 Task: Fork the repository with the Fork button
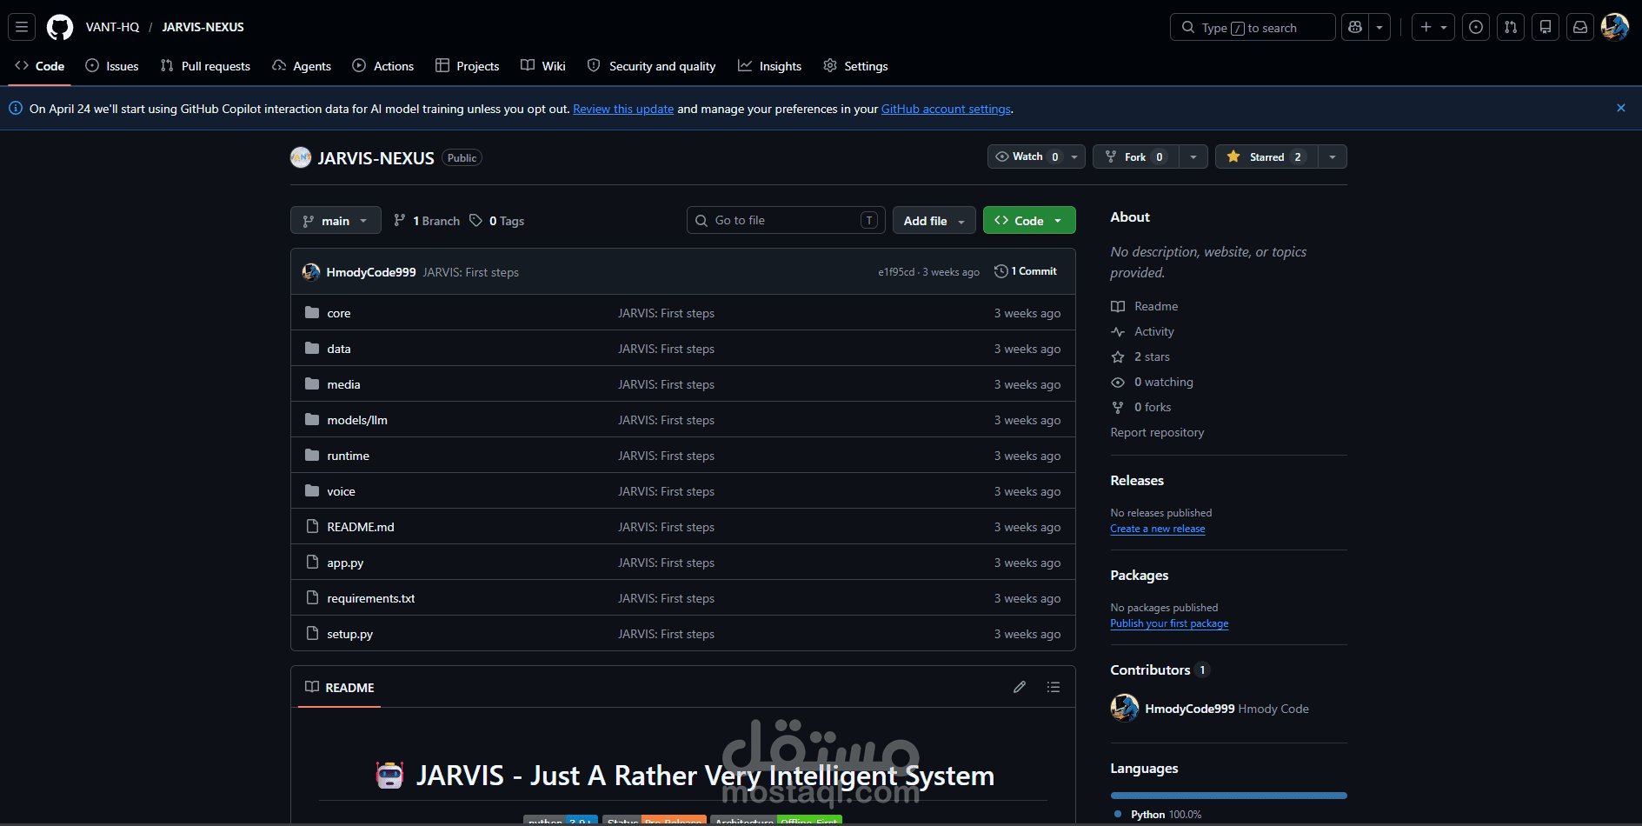pyautogui.click(x=1135, y=157)
